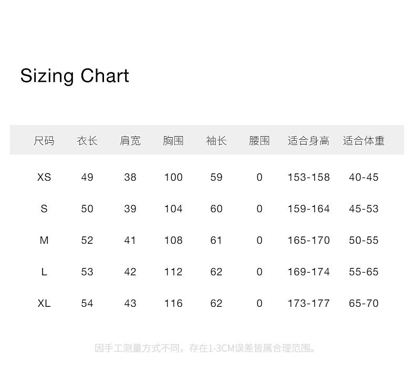
Task: Click the XL size row label
Action: pos(44,304)
